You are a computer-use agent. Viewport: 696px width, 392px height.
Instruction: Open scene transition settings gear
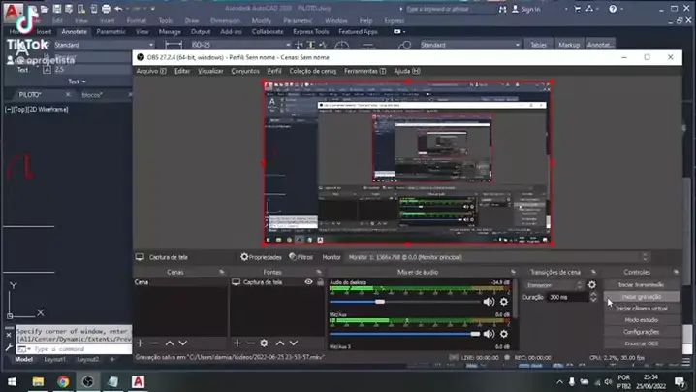[592, 285]
